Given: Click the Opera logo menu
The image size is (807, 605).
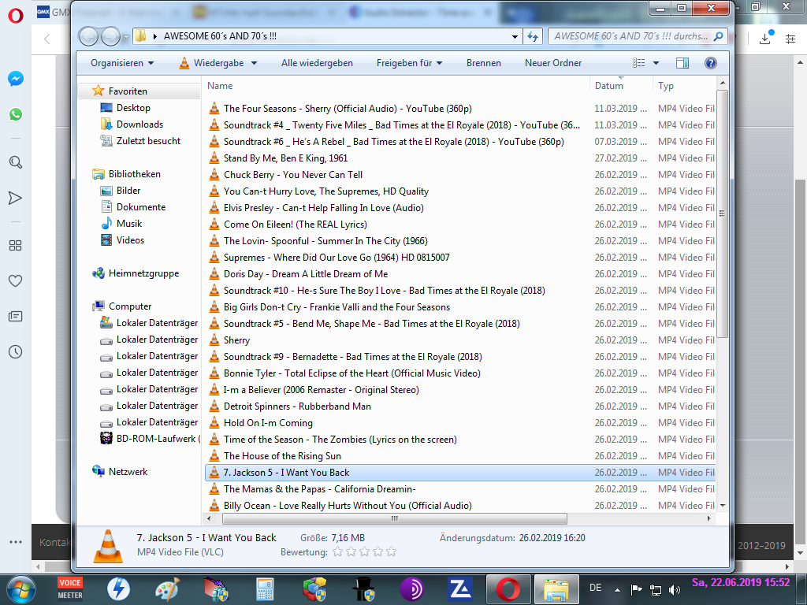Looking at the screenshot, I should pyautogui.click(x=16, y=16).
